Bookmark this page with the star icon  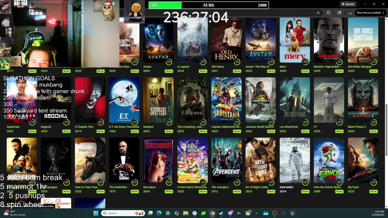click(318, 13)
